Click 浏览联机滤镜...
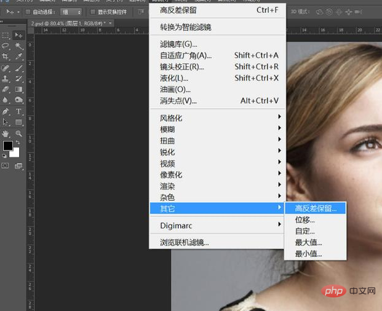The width and height of the screenshot is (382, 311). click(x=217, y=242)
